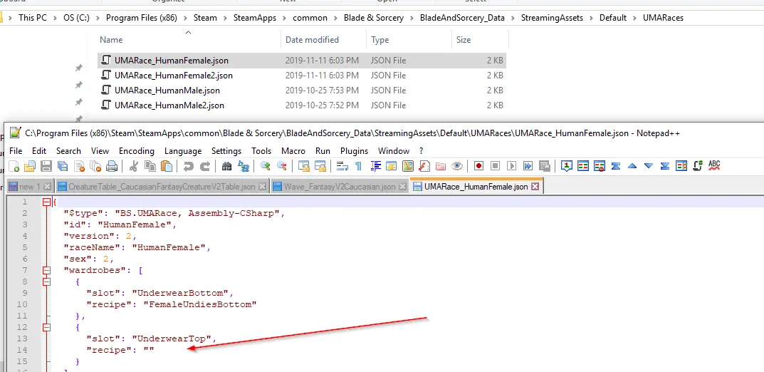
Task: Click the Cut scissors icon
Action: [133, 166]
